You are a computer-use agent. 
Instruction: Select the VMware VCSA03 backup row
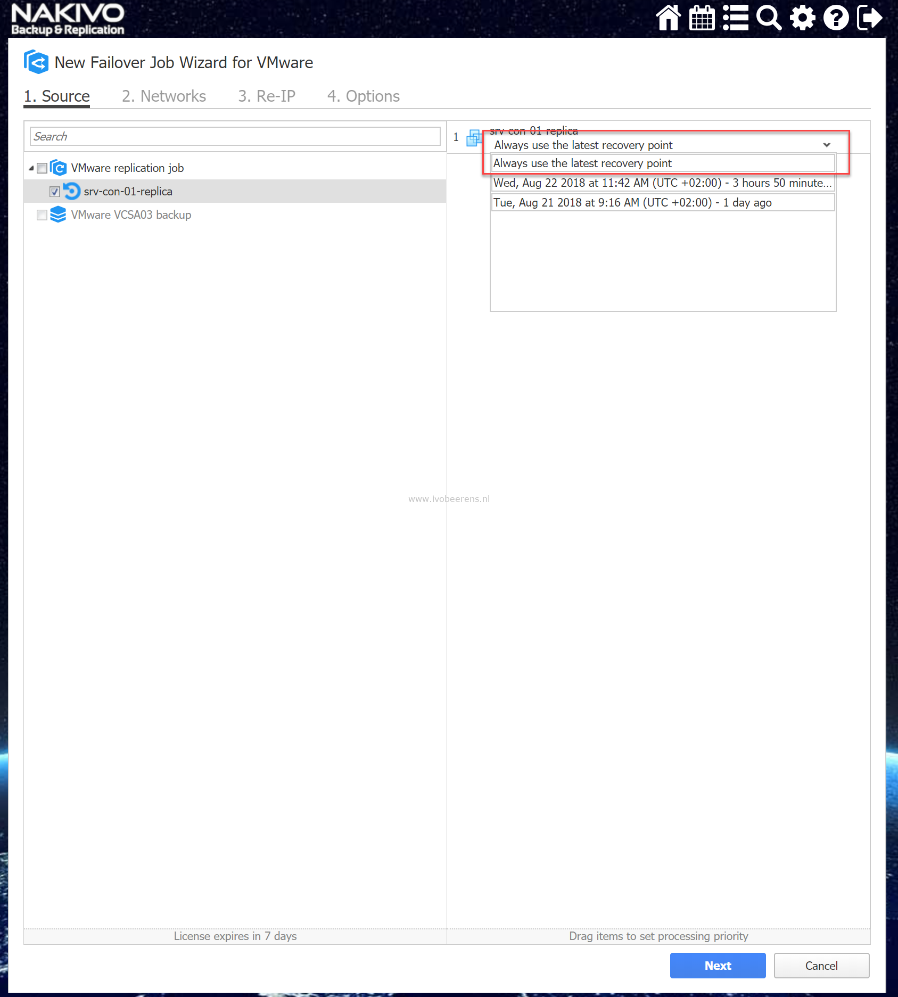point(235,215)
